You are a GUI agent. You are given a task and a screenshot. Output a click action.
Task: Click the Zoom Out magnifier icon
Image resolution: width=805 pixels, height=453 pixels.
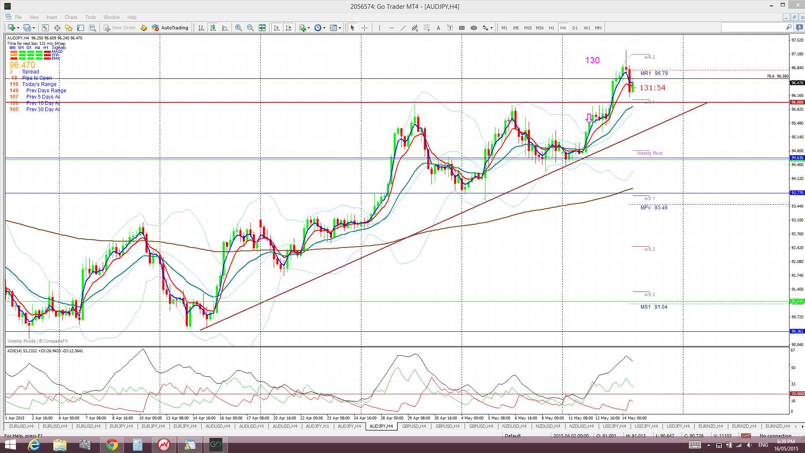[250, 28]
